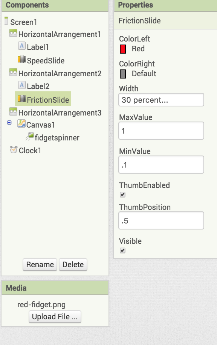This screenshot has width=217, height=345.
Task: Select HorizontalArrangement2 in the tree
Action: [60, 74]
